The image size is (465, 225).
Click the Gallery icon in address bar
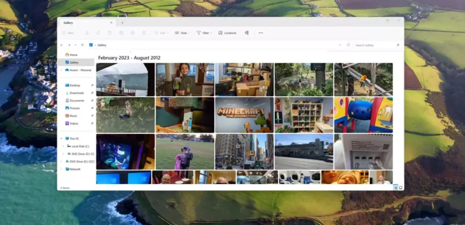[91, 45]
